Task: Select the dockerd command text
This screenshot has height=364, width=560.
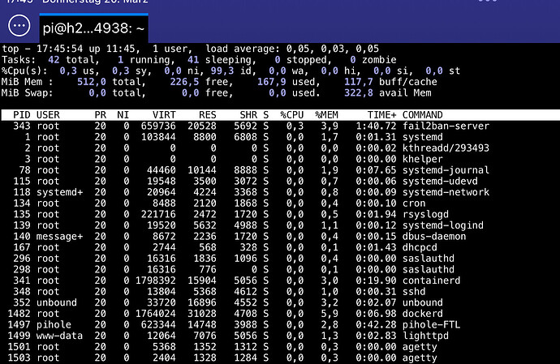Action: (423, 314)
